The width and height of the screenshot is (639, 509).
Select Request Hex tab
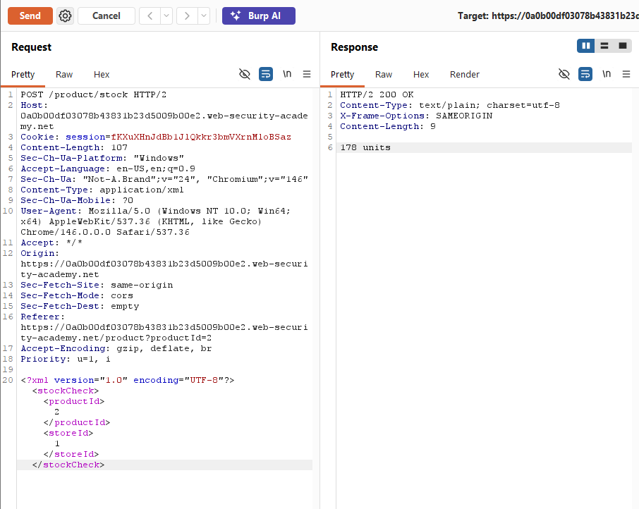tap(102, 75)
